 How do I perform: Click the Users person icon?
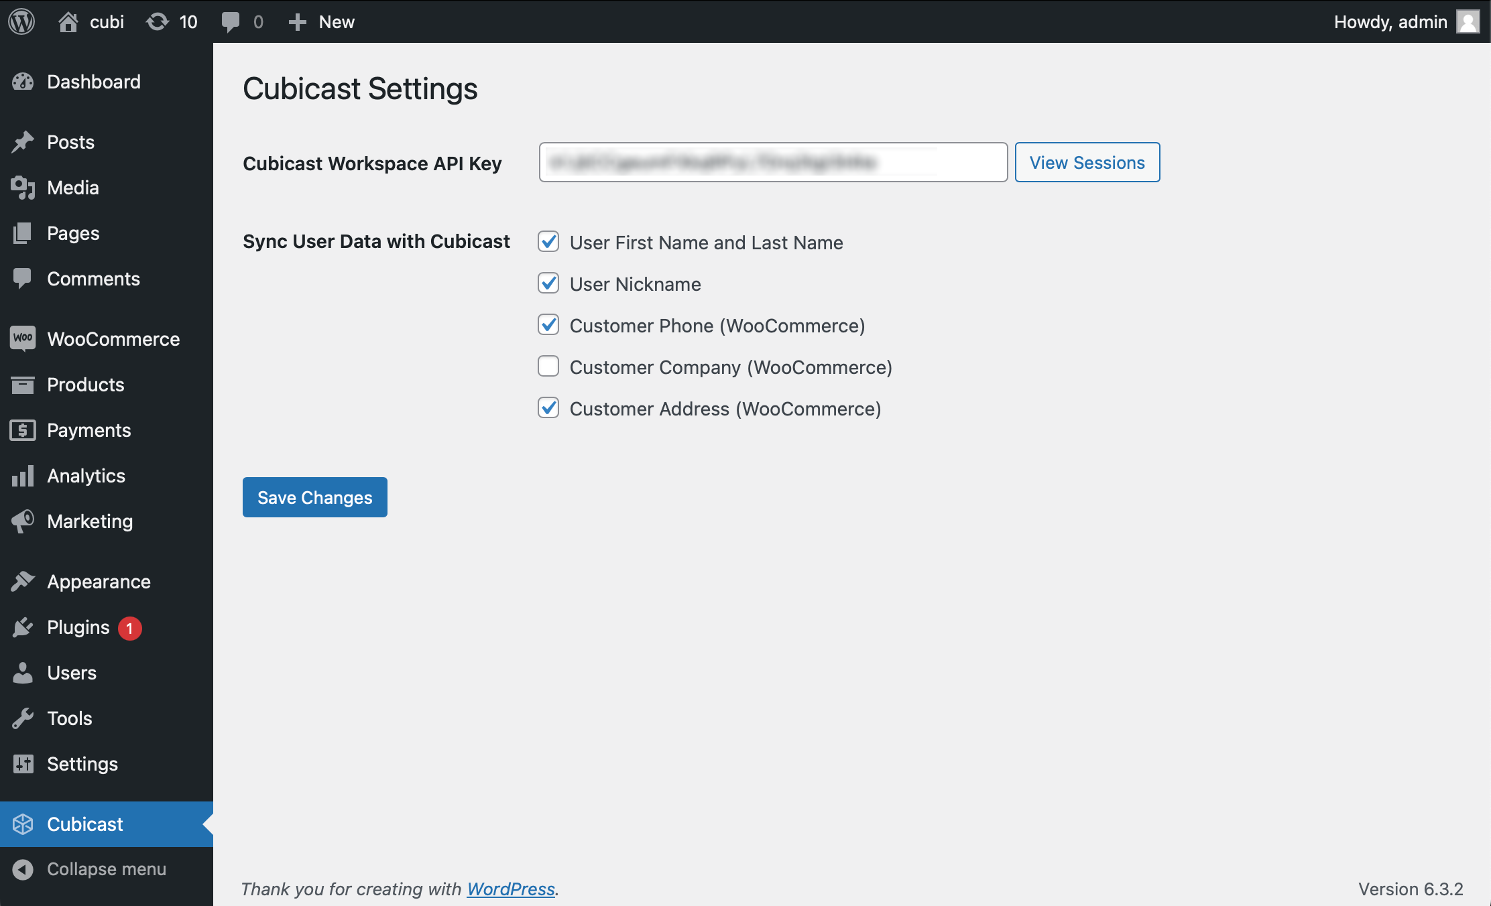click(x=23, y=673)
